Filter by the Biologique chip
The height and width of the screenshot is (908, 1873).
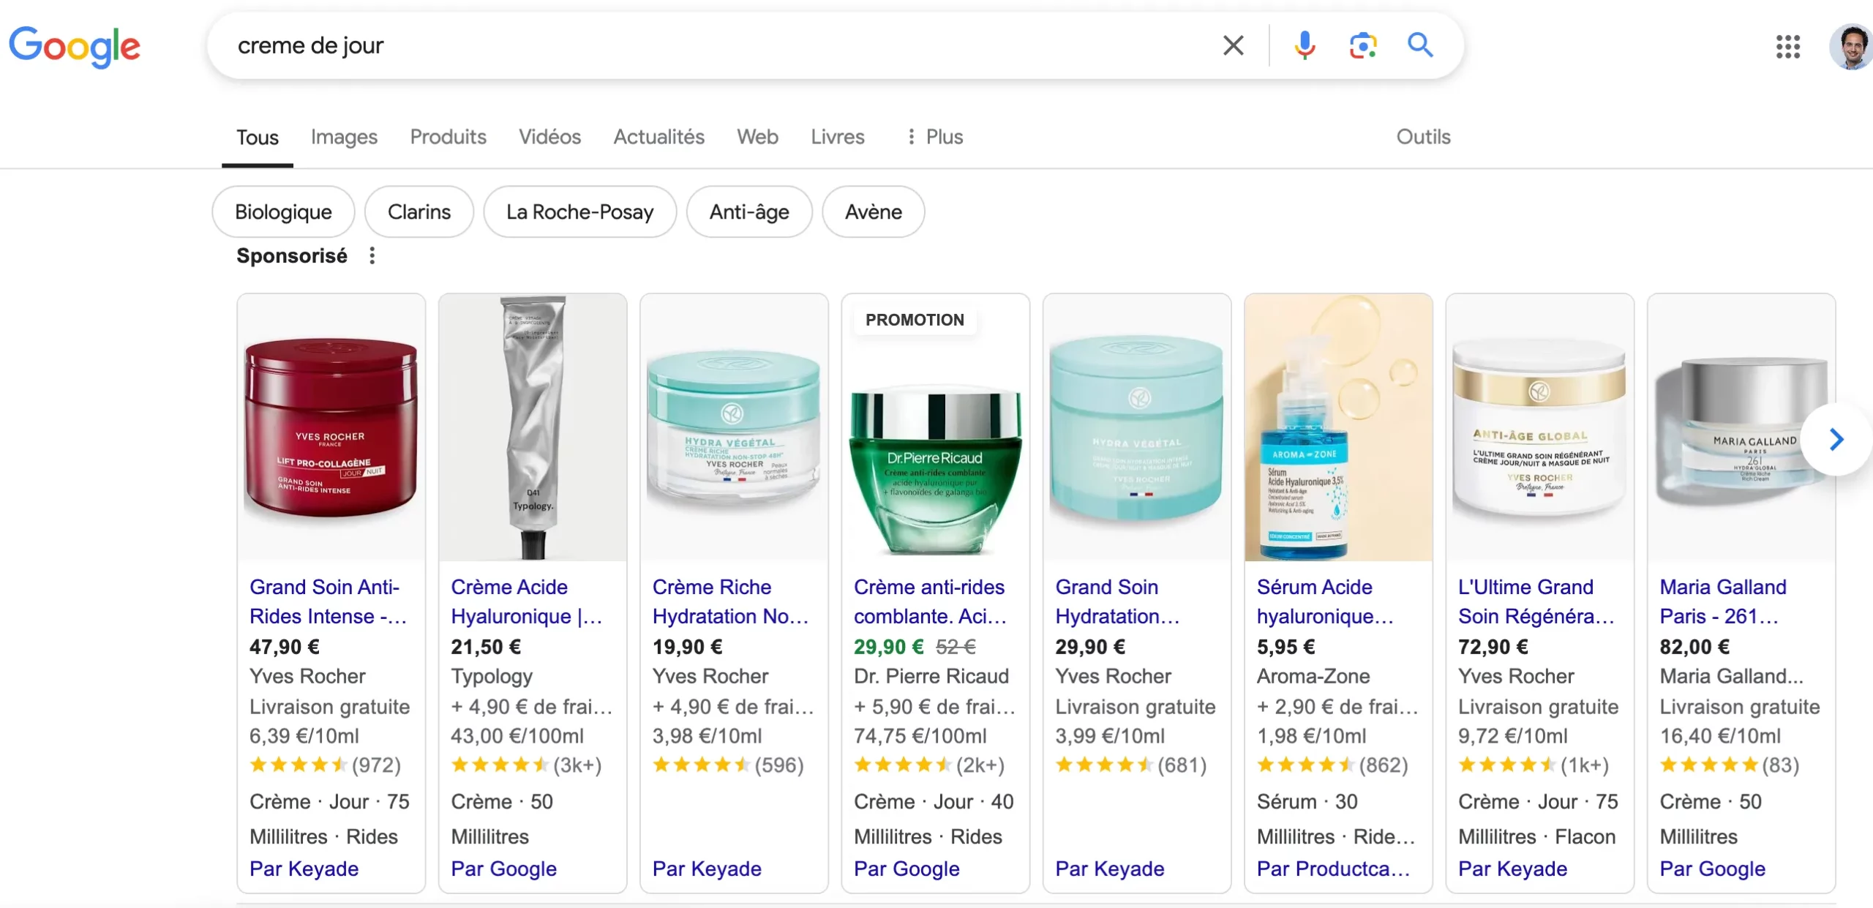(283, 211)
